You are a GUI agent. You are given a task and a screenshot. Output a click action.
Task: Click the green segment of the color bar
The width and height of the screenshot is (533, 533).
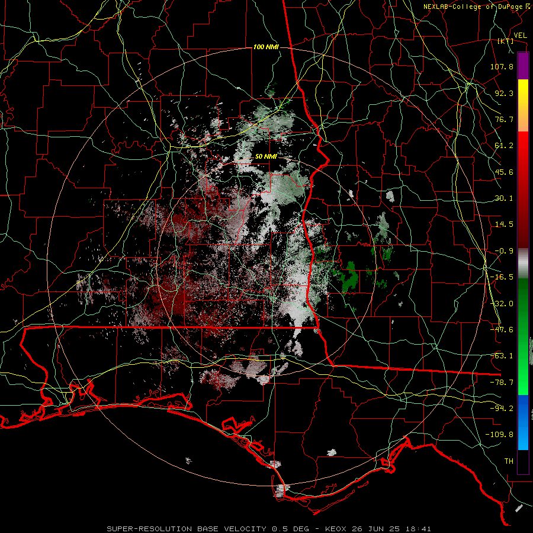click(x=523, y=336)
